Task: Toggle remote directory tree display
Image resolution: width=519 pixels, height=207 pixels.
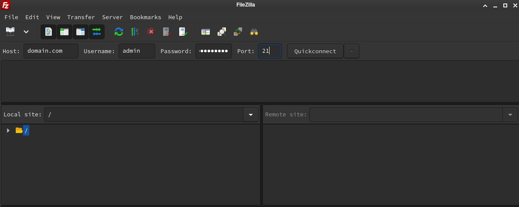Action: pos(80,32)
